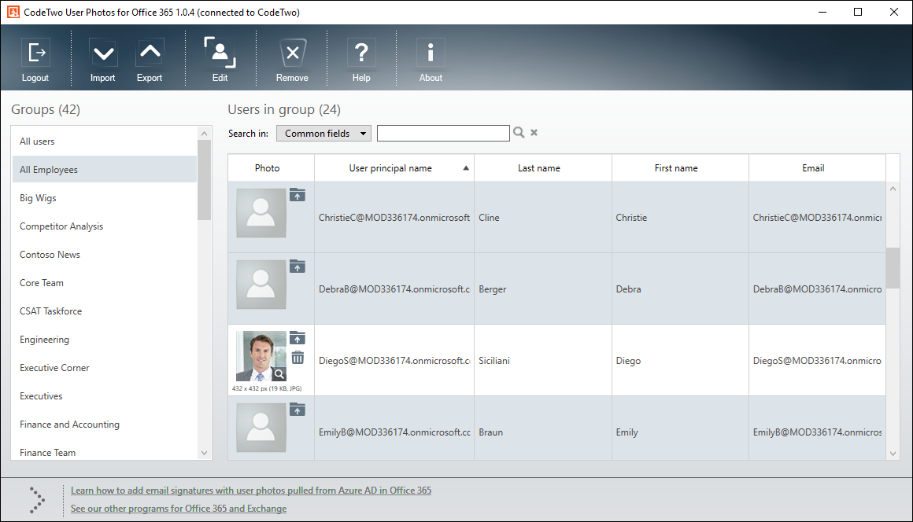Screen dimensions: 913x522
Task: Sort by the Email column header
Action: [x=817, y=168]
